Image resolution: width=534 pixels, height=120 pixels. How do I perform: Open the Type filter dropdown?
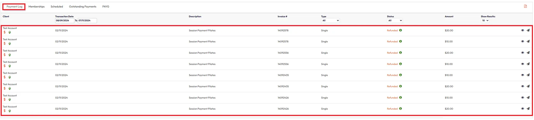click(330, 21)
